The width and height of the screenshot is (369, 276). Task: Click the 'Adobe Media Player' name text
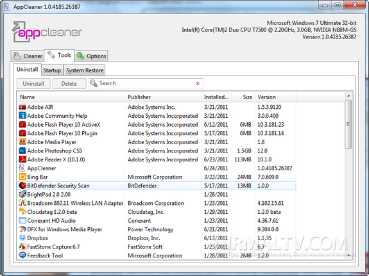[52, 142]
